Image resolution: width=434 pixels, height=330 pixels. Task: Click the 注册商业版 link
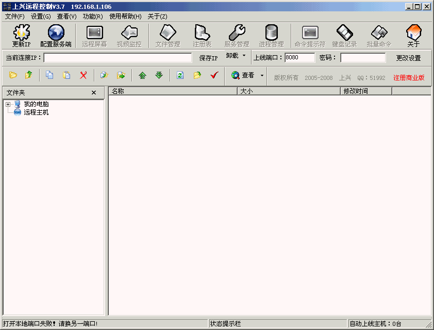coord(409,78)
